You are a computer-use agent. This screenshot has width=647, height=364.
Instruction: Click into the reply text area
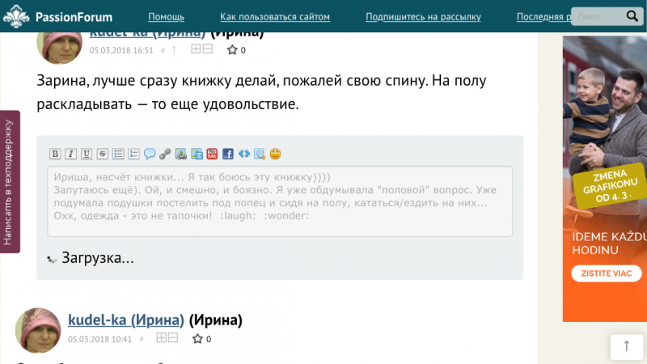pos(280,201)
